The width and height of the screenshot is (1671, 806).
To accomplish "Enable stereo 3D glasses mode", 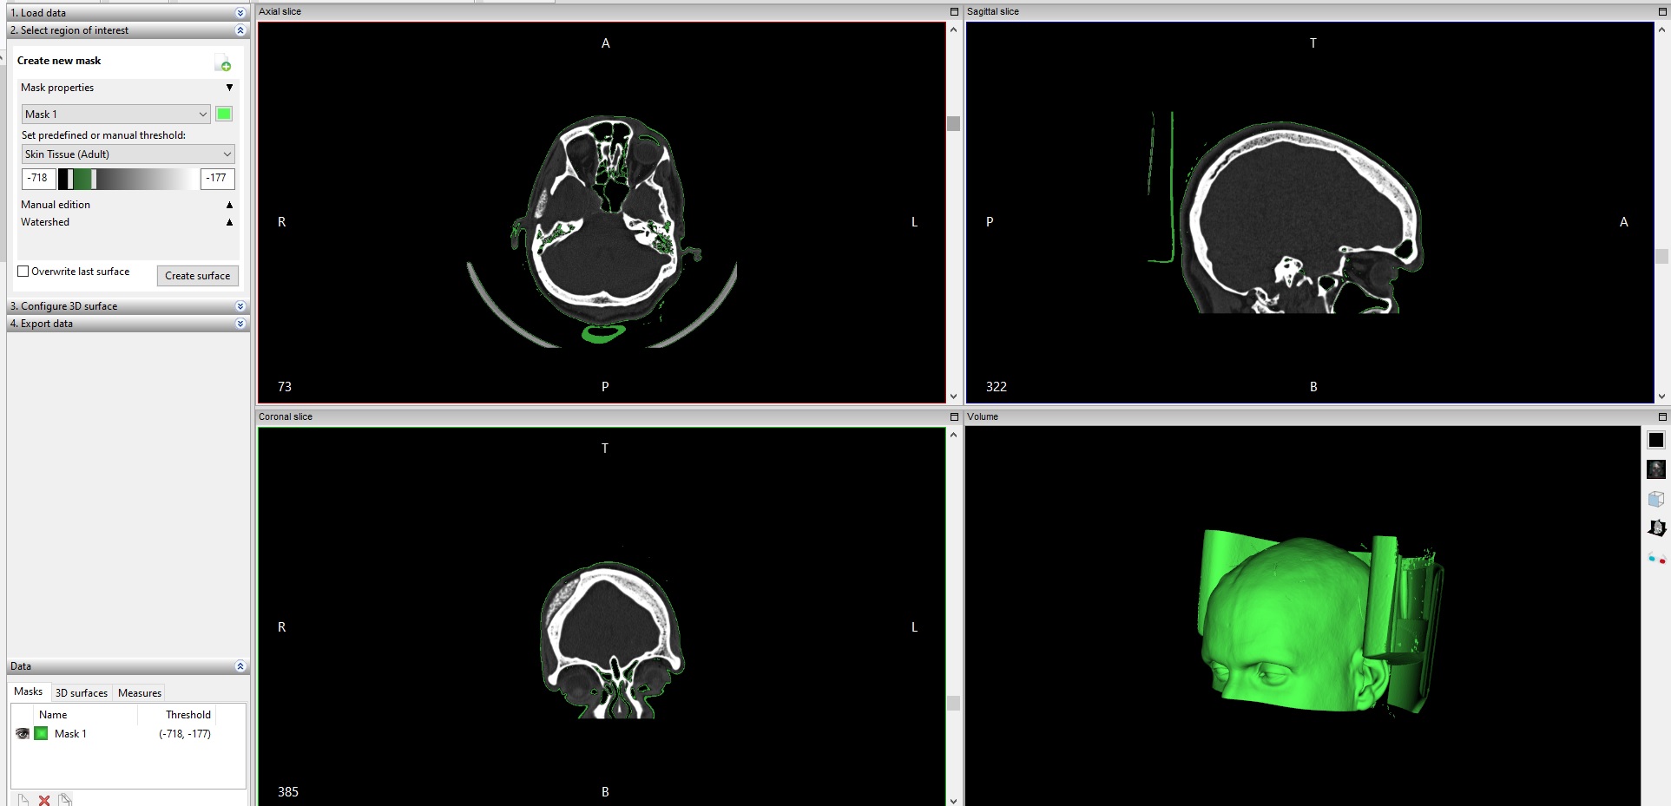I will (x=1655, y=559).
